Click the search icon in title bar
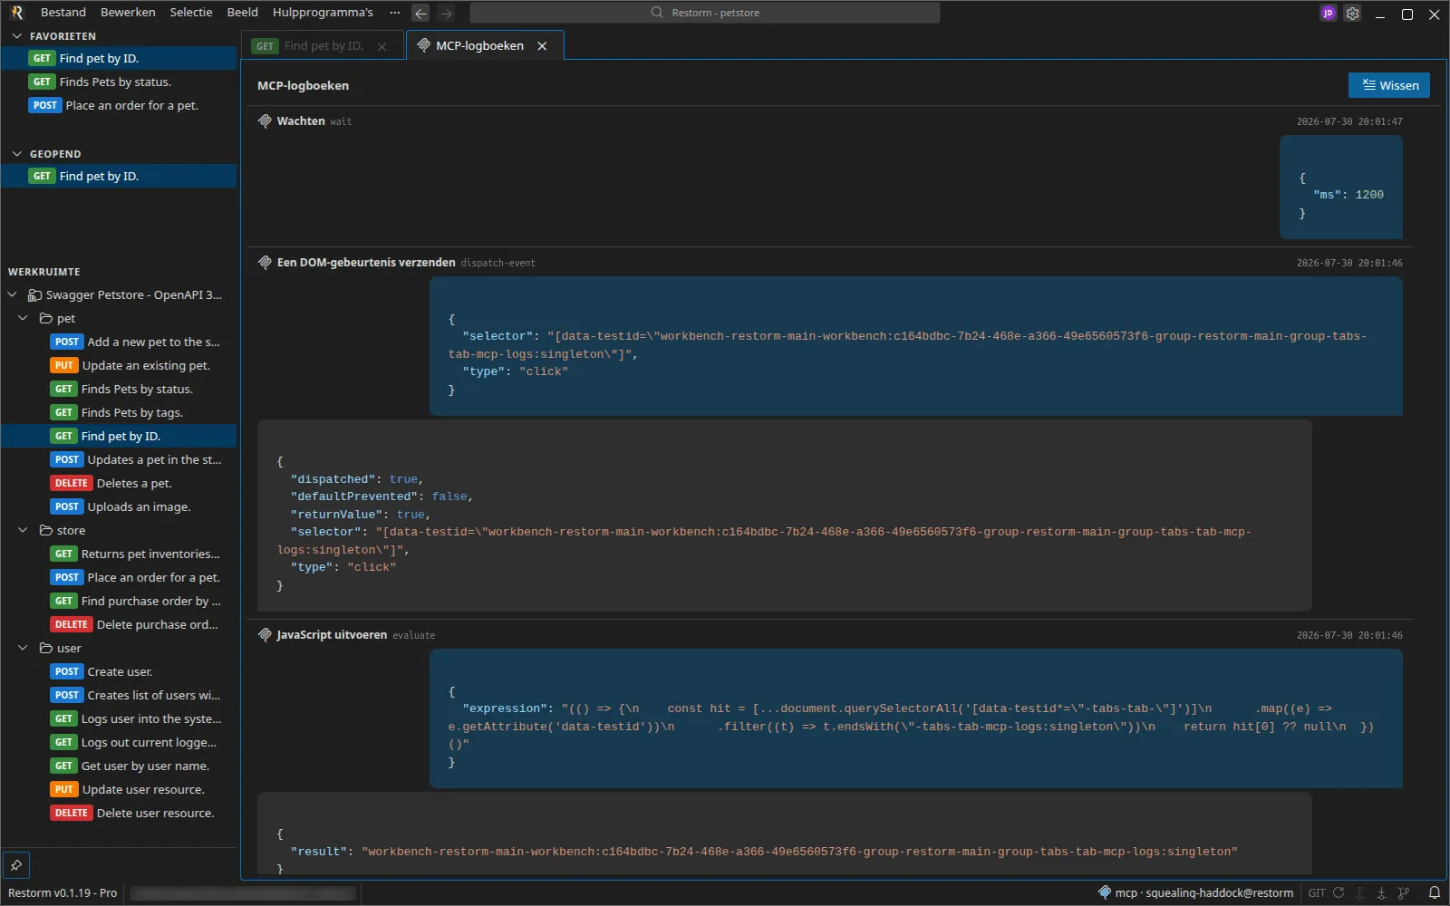Image resolution: width=1450 pixels, height=906 pixels. (657, 13)
